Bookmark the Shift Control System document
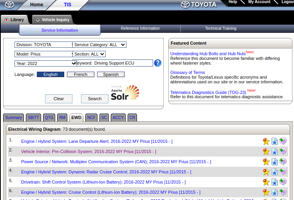This screenshot has height=200, width=294. pos(275,182)
